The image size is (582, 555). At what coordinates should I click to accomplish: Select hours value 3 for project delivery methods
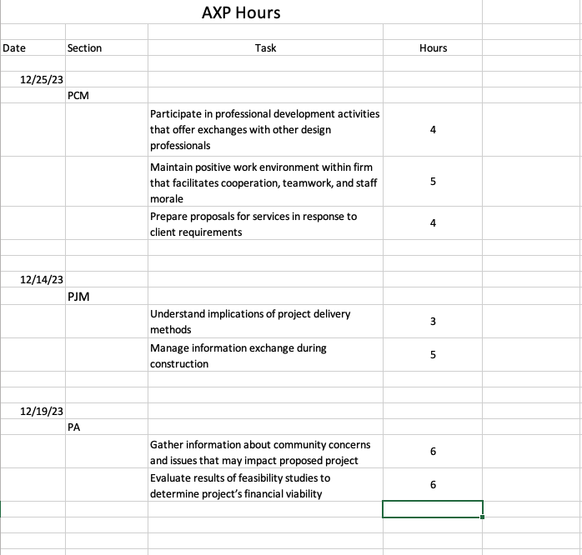tap(433, 322)
